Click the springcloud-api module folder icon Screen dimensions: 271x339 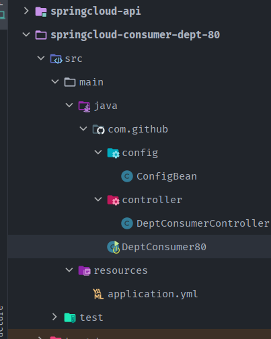tap(41, 11)
